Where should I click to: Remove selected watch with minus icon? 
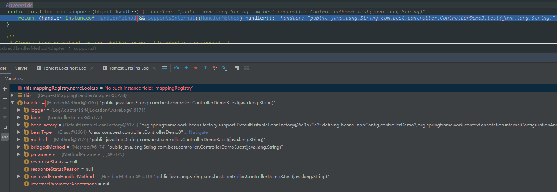pos(5,98)
